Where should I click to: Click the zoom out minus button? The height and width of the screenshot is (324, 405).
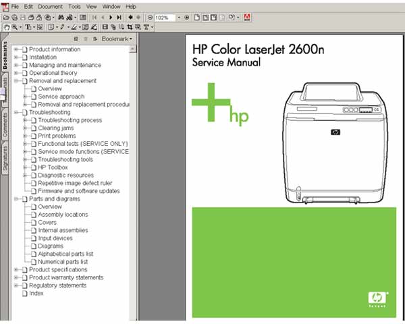[150, 18]
